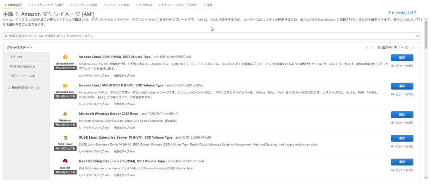Click 選択 button for Amazon Linux AMI 2018.03.0
431x193 pixels.
click(x=402, y=86)
